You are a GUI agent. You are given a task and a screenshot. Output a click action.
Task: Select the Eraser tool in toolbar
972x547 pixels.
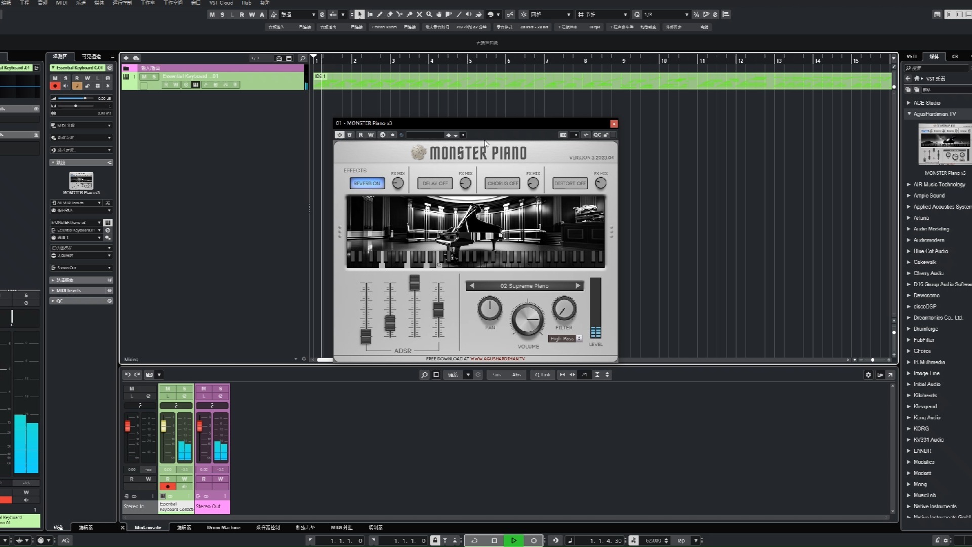[390, 15]
